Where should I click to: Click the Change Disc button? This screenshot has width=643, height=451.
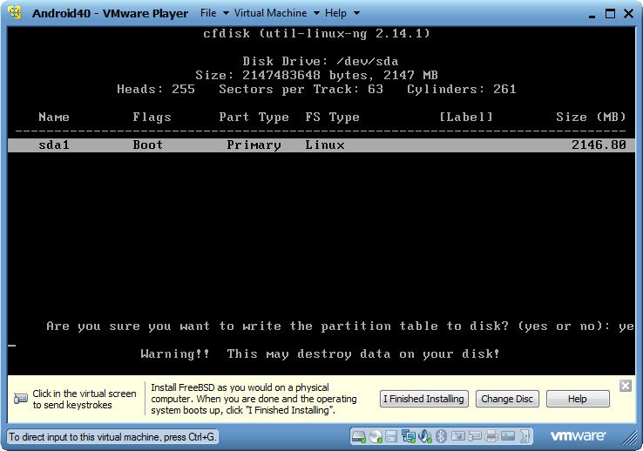[507, 399]
